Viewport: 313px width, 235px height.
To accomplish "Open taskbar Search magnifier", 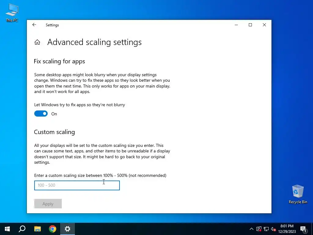I will click(x=22, y=229).
